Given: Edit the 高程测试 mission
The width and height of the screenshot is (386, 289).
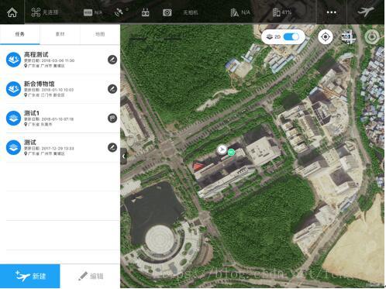Looking at the screenshot, I should (x=112, y=60).
